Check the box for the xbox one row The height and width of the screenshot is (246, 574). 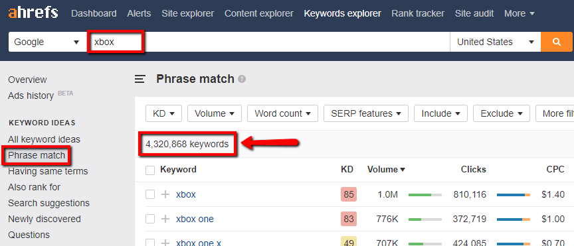tap(150, 219)
